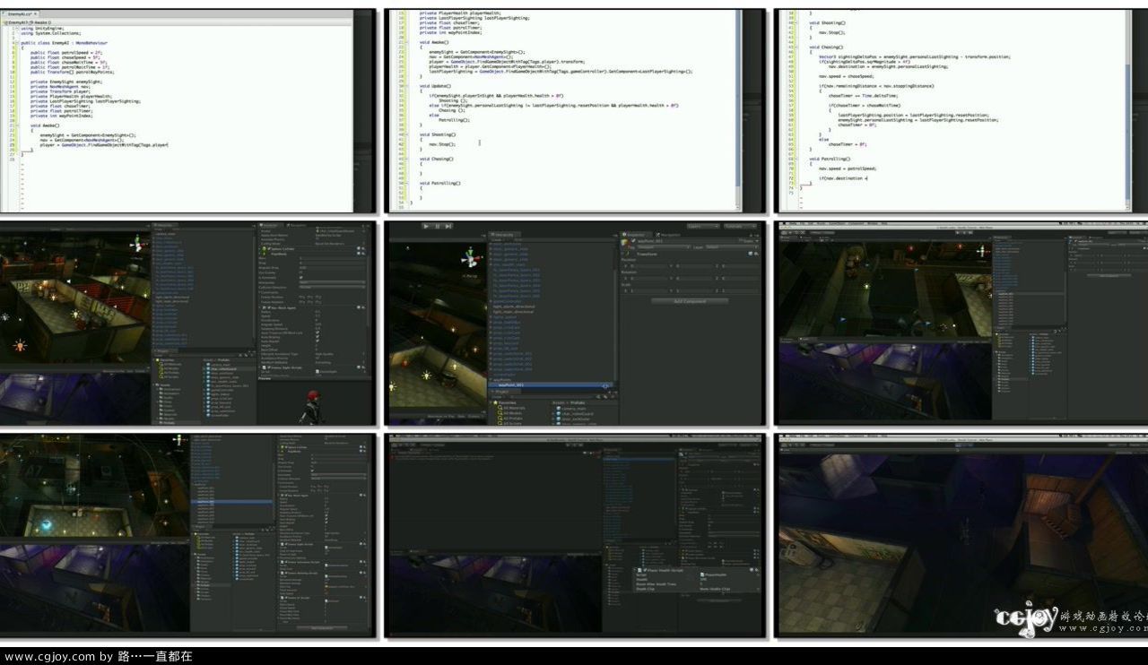The width and height of the screenshot is (1148, 665).
Task: Open the Sphere Collider gear menu
Action: pos(363,248)
